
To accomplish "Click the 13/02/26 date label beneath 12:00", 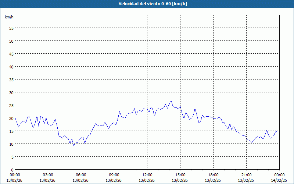I will 147,180.
